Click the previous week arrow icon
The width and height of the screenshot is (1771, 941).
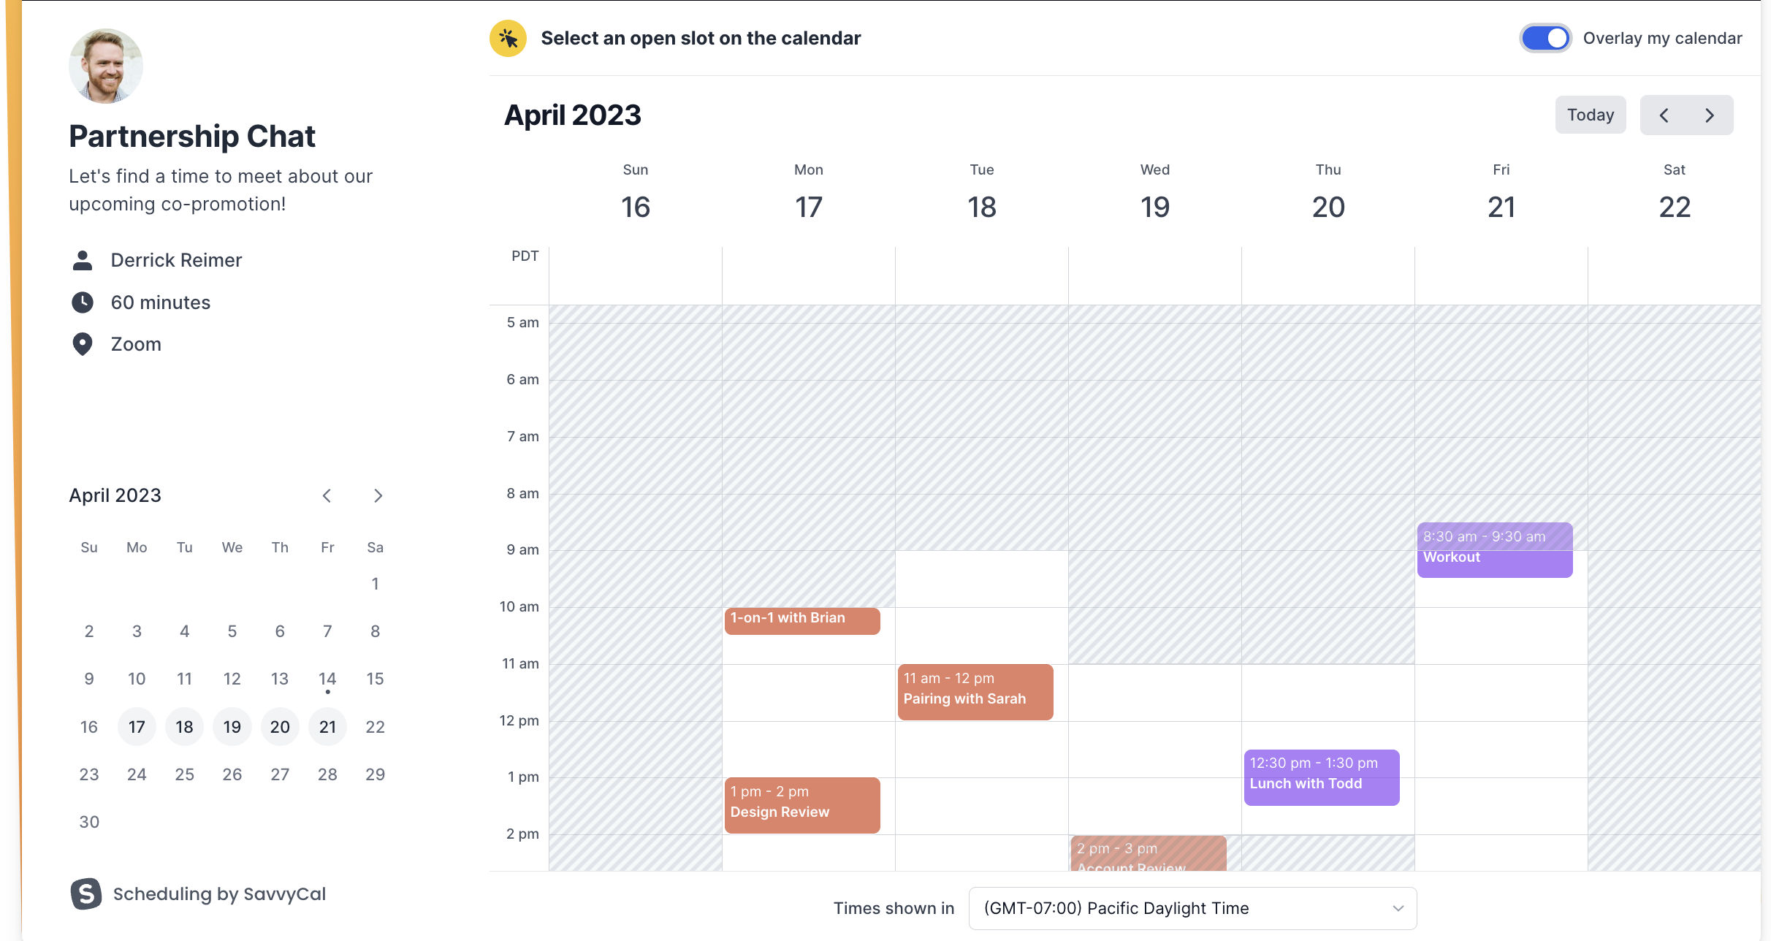(x=1664, y=115)
